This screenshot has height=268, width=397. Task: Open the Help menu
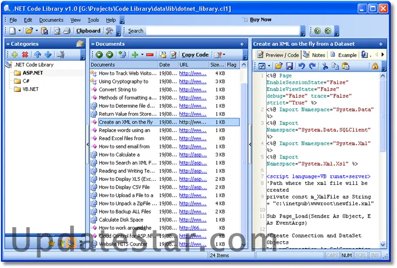click(110, 20)
